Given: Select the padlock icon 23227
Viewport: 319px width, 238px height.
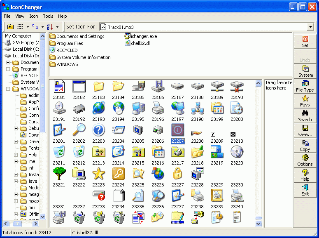Looking at the screenshot, I should (177, 174).
